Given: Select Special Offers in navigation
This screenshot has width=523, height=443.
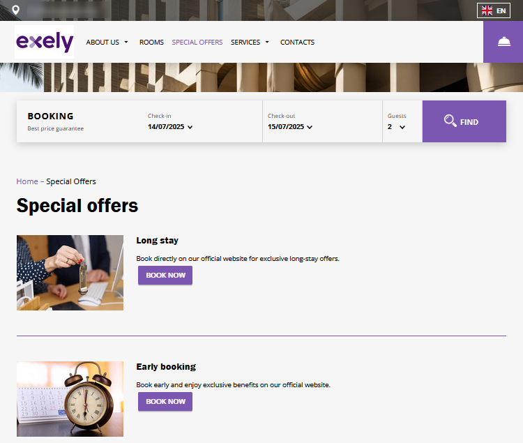Looking at the screenshot, I should [197, 43].
